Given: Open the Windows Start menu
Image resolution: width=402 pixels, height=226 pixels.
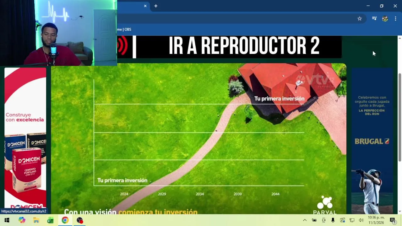Looking at the screenshot, I should 7,220.
